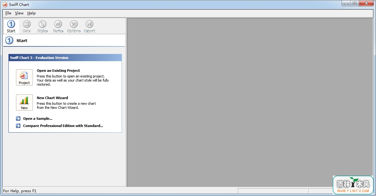
Task: Open the Help menu
Action: (x=31, y=13)
